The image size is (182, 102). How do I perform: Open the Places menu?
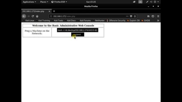44,2
